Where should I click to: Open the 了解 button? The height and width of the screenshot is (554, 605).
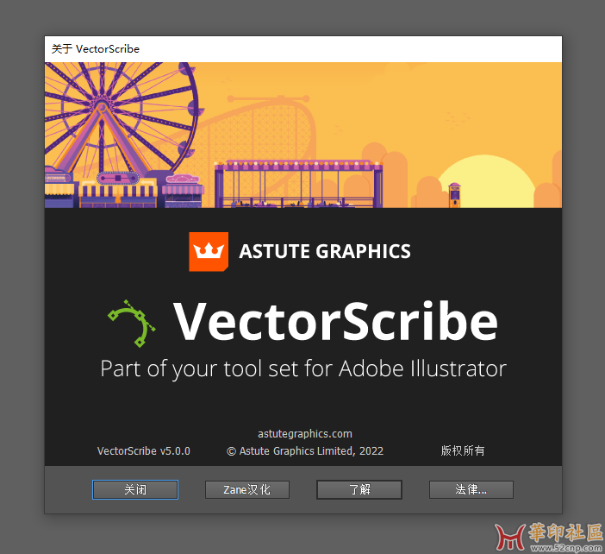tap(359, 489)
